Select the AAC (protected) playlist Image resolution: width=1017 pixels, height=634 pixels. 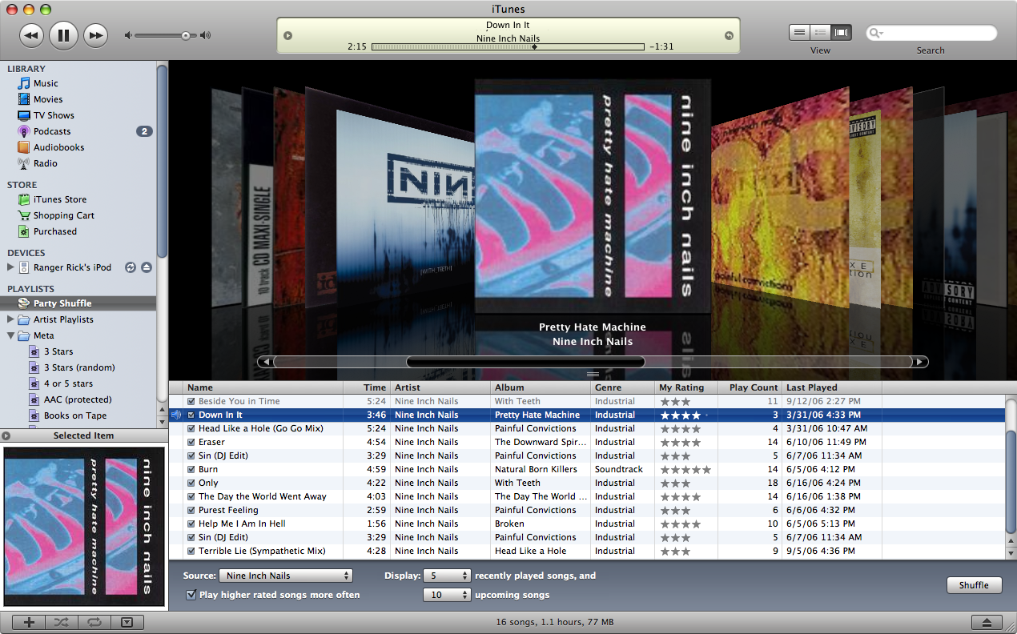point(78,399)
